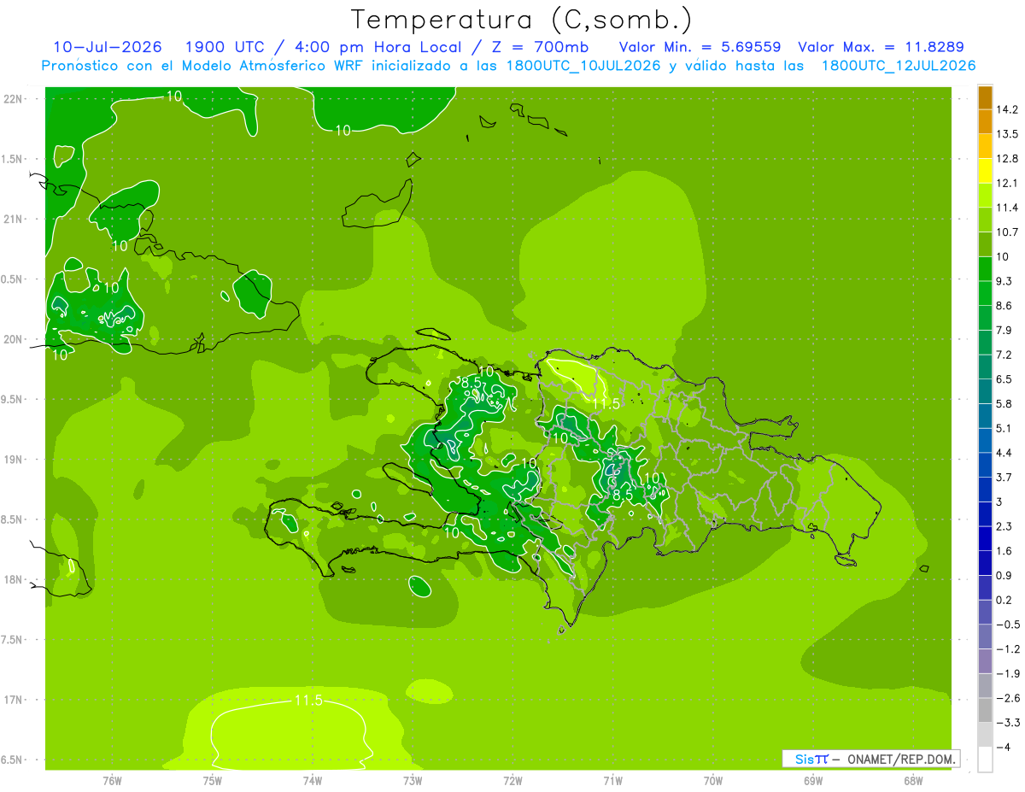
Task: Click the color scale value "11.4"
Action: click(1008, 208)
